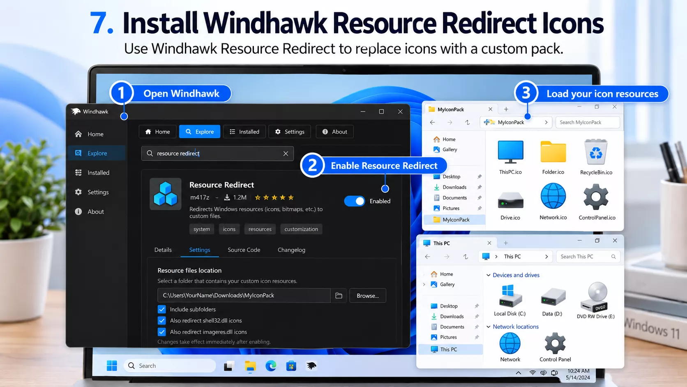Image resolution: width=687 pixels, height=387 pixels.
Task: Open File Explorer from the taskbar
Action: pyautogui.click(x=250, y=366)
